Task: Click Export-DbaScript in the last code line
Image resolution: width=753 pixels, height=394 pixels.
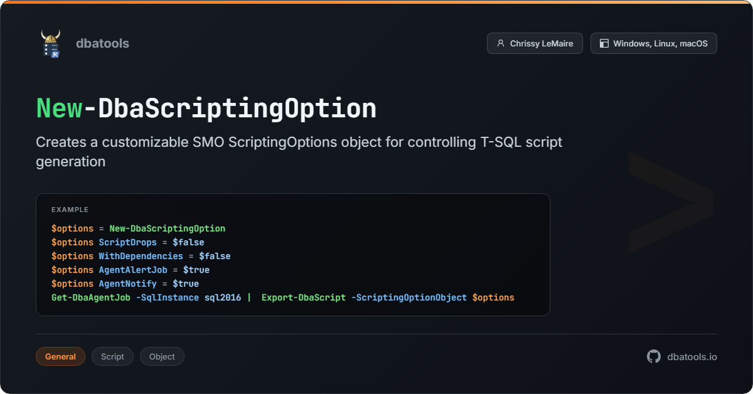Action: point(303,297)
